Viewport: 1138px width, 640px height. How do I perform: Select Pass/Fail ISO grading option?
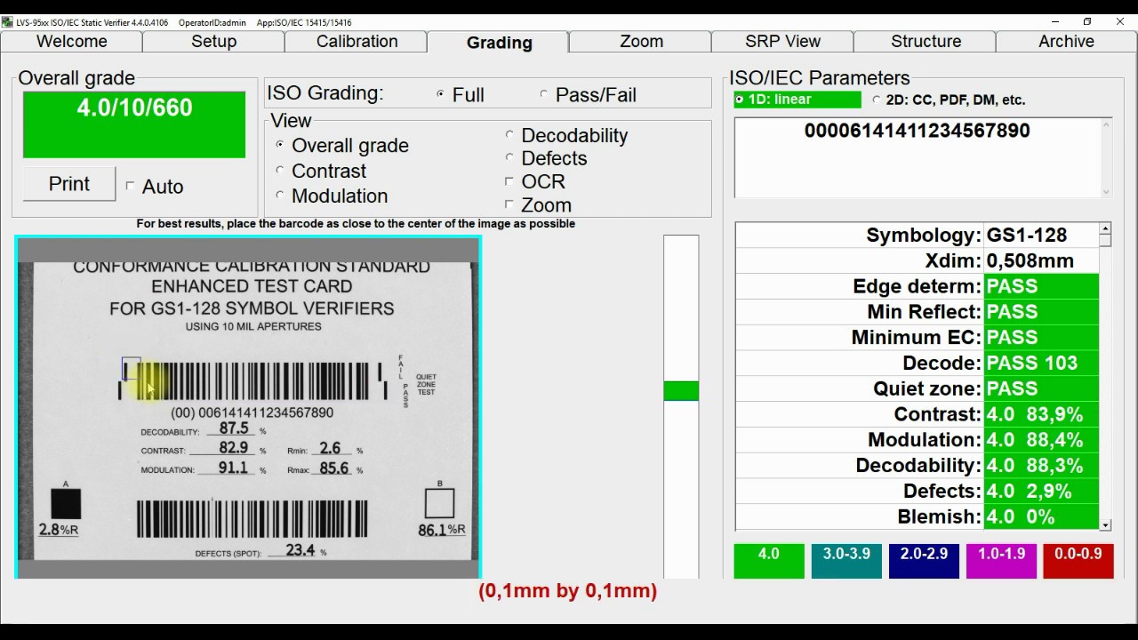pyautogui.click(x=543, y=94)
